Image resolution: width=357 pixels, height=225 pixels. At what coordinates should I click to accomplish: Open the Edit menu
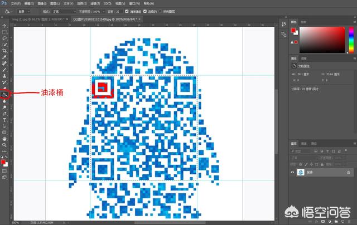pyautogui.click(x=29, y=4)
